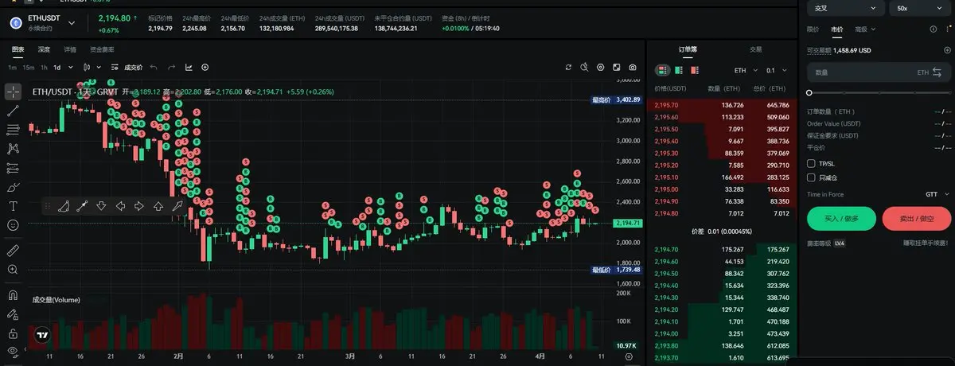Switch to the 资金费率 tab
955x366 pixels.
102,49
